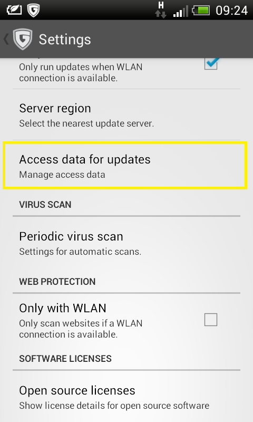This screenshot has height=422, width=253.
Task: Tap the battery saver leaf status icon
Action: tap(14, 10)
